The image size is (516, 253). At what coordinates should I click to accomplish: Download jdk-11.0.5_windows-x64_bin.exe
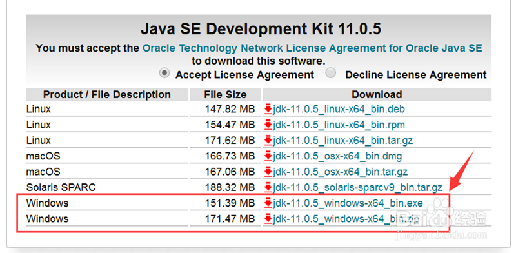pyautogui.click(x=348, y=203)
